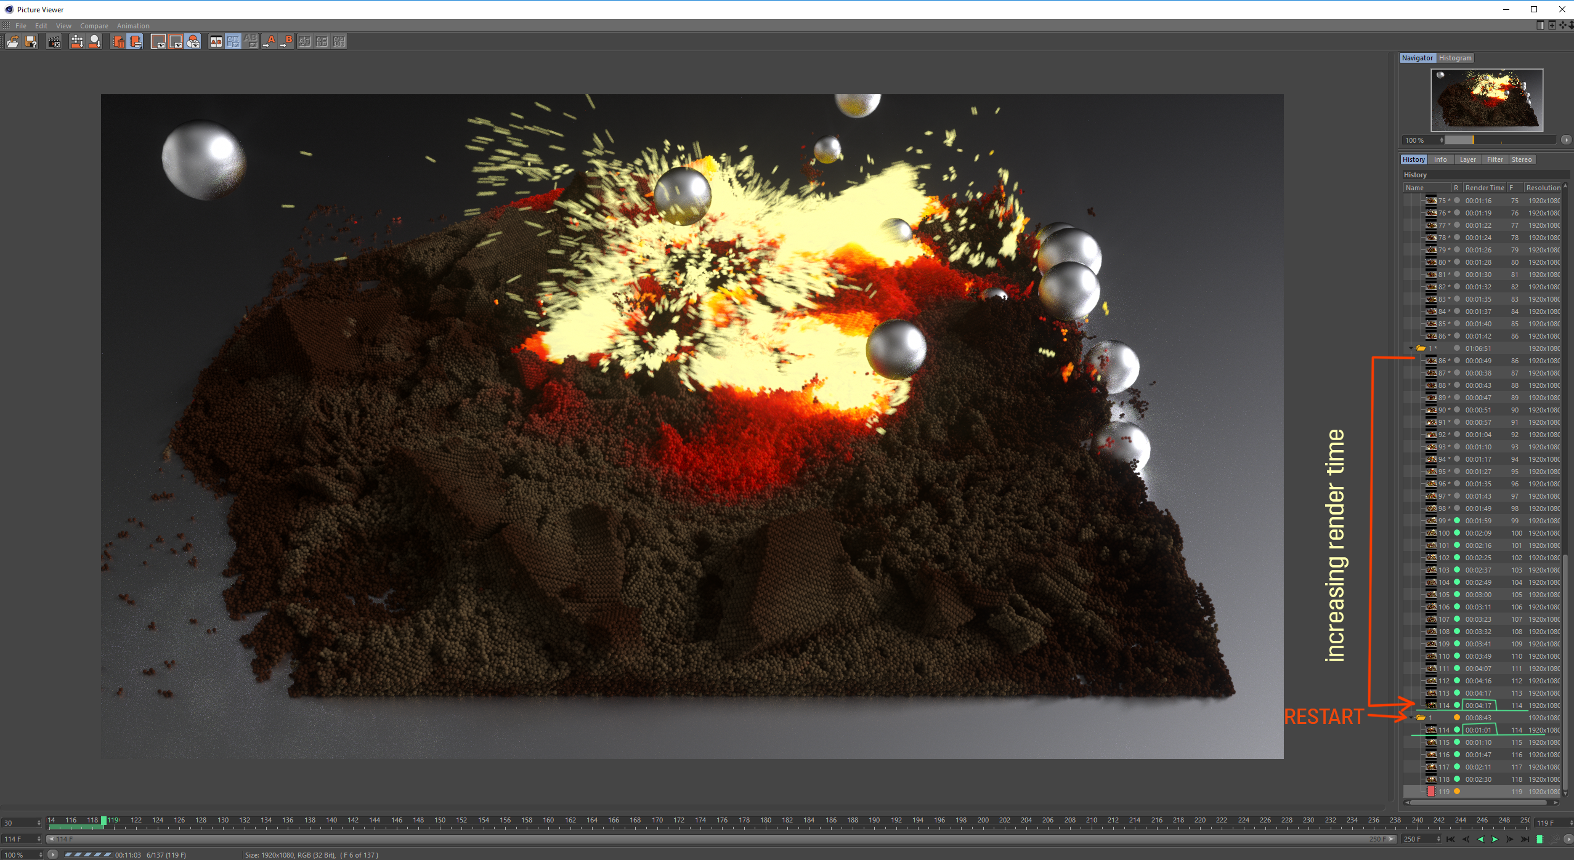Click the Open image folder icon
The image size is (1574, 860).
coord(12,41)
